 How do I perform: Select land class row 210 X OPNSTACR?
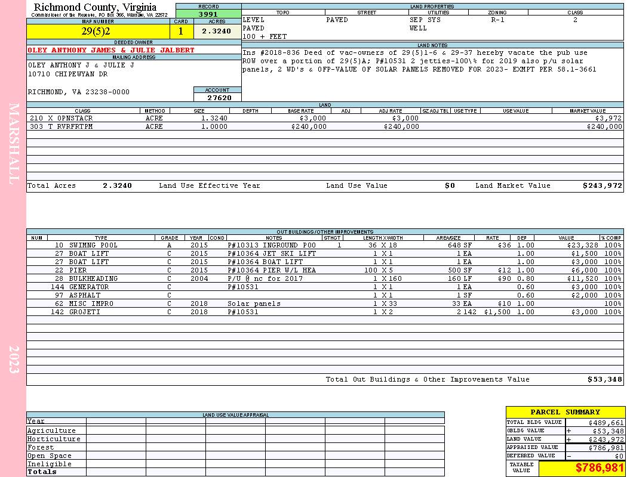[325, 118]
